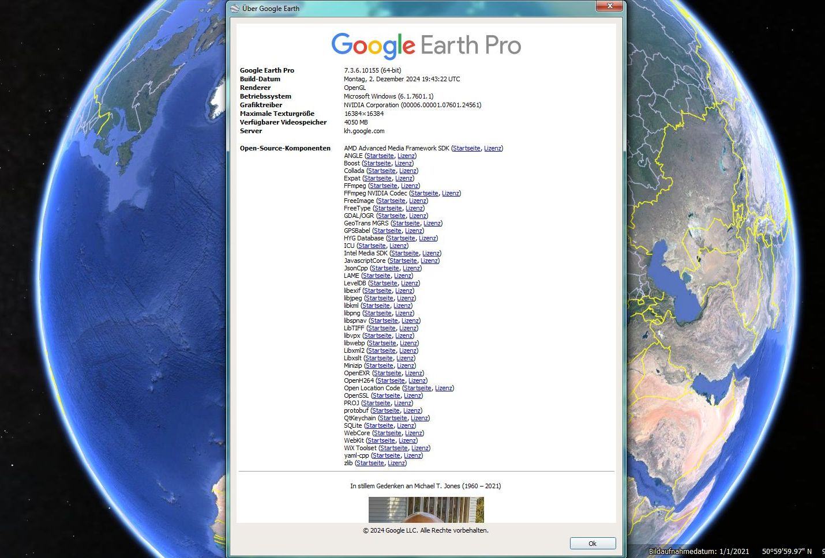The width and height of the screenshot is (825, 558).
Task: Click the server value kh.google.com
Action: coord(364,131)
